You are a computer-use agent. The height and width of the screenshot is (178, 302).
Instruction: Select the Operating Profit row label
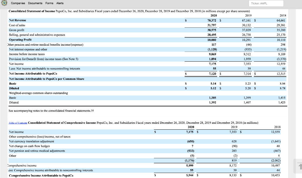20,40
